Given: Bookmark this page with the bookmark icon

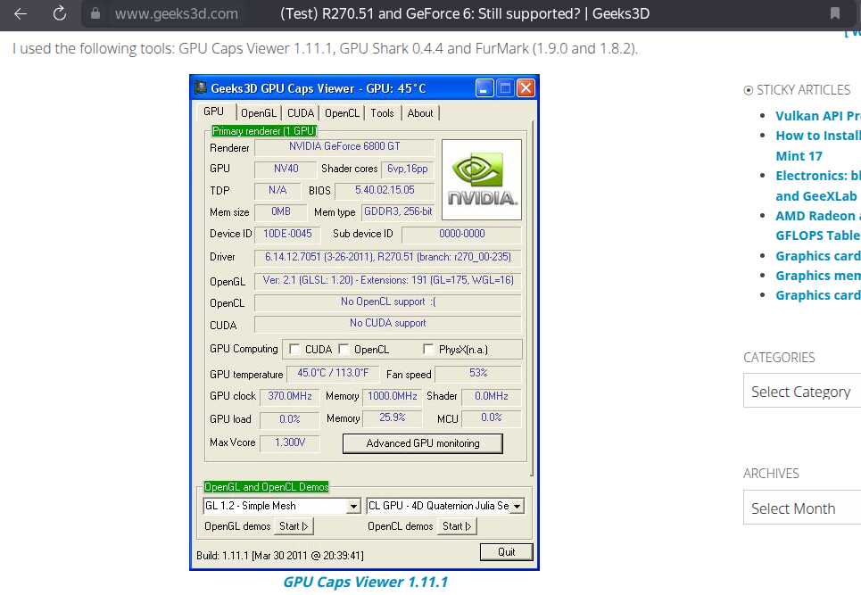Looking at the screenshot, I should click(834, 13).
